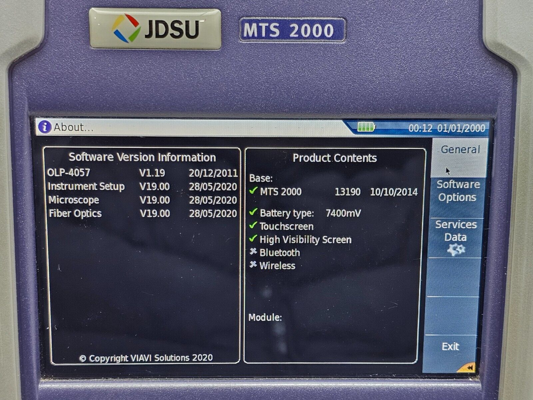Select the Instrument Setup row
Image resolution: width=533 pixels, height=400 pixels.
point(142,186)
